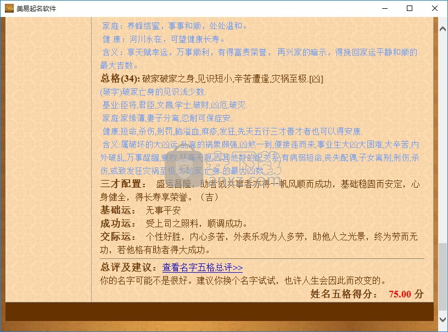This screenshot has height=332, width=448.
Task: Click the text 受上司之照料，顺调成功。
Action: (197, 223)
